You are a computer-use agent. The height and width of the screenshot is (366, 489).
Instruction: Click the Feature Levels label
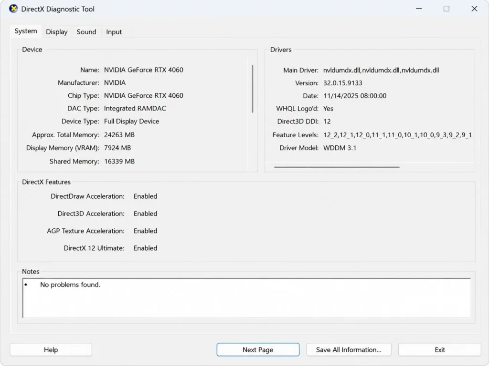coord(295,135)
